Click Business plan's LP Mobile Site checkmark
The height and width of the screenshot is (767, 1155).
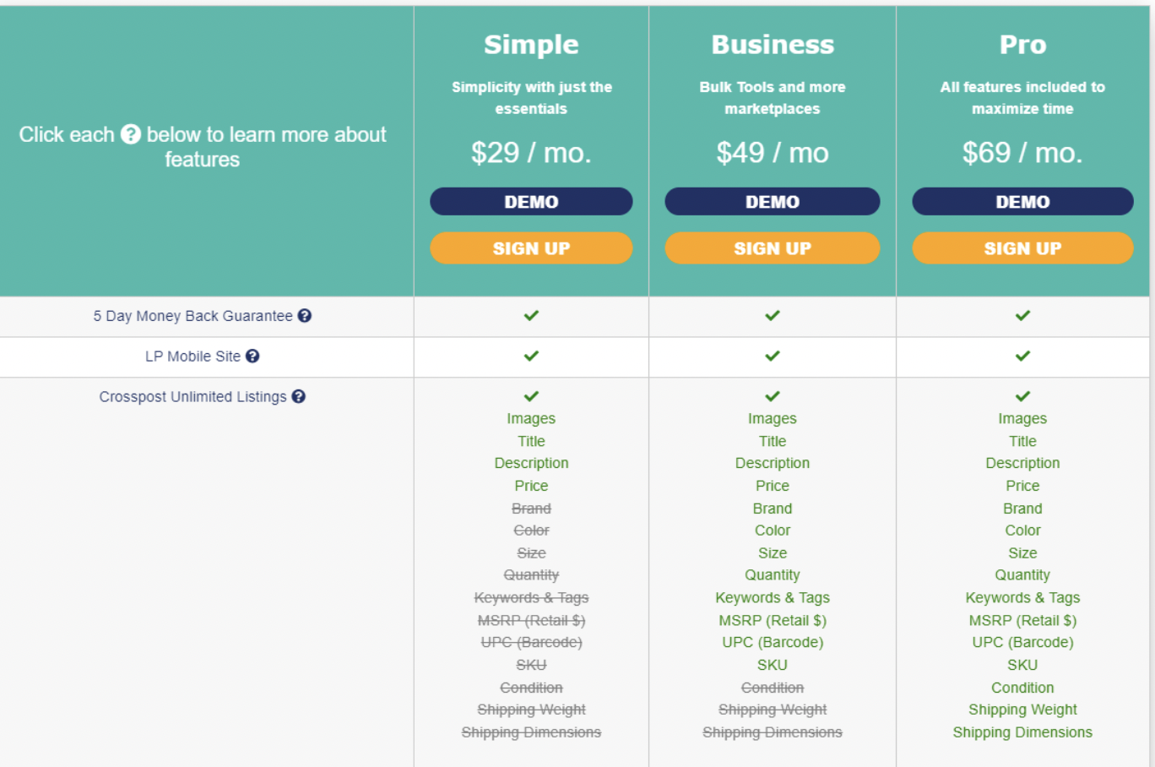pos(773,356)
